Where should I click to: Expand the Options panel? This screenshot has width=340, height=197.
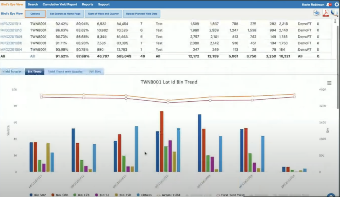click(35, 14)
